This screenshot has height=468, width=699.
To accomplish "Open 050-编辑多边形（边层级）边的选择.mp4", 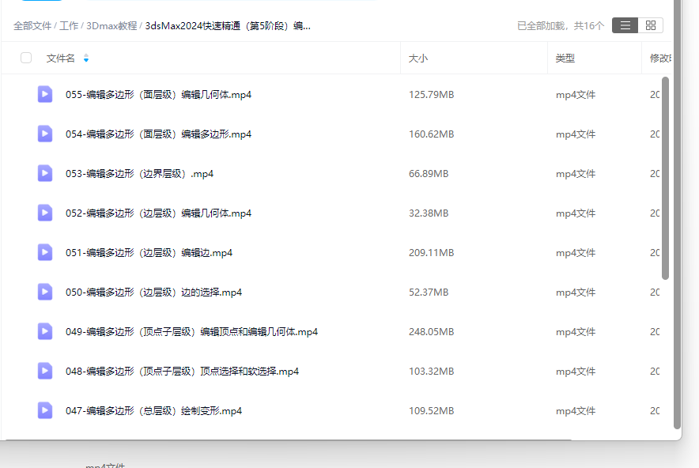I will 153,292.
